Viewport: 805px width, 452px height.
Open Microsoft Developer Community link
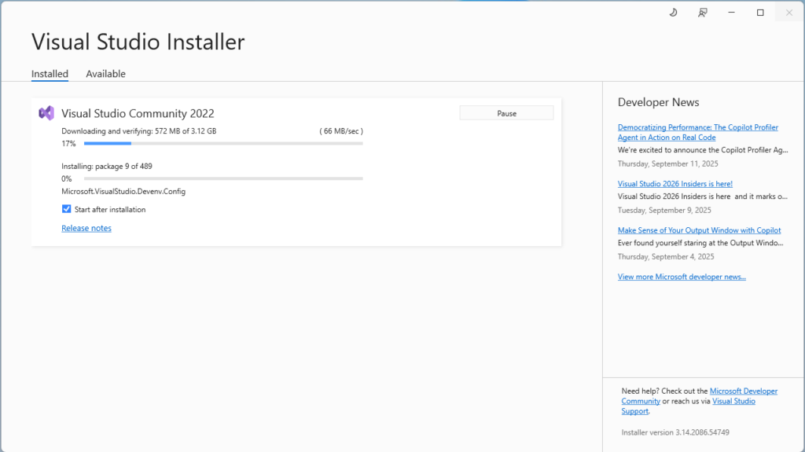(744, 391)
